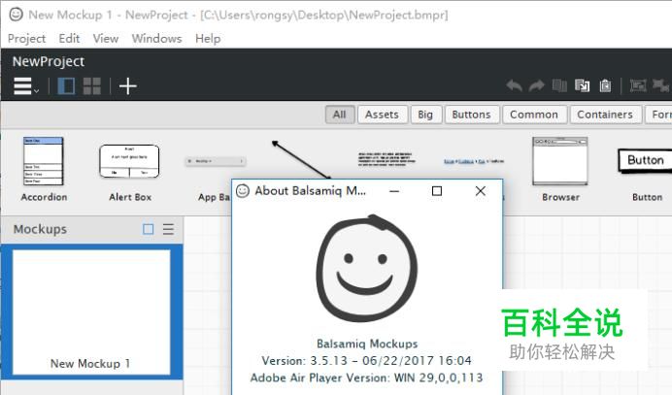Open the hamburger main menu dropdown

pyautogui.click(x=25, y=86)
